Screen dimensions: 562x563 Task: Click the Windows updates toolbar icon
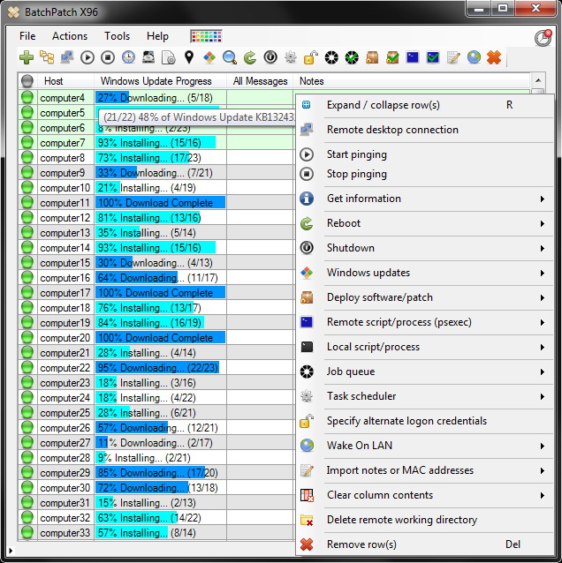coord(209,57)
